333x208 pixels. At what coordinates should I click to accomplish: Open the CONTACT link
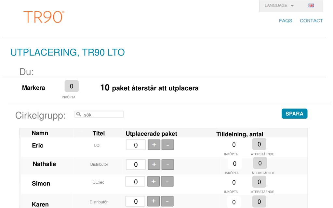(311, 20)
